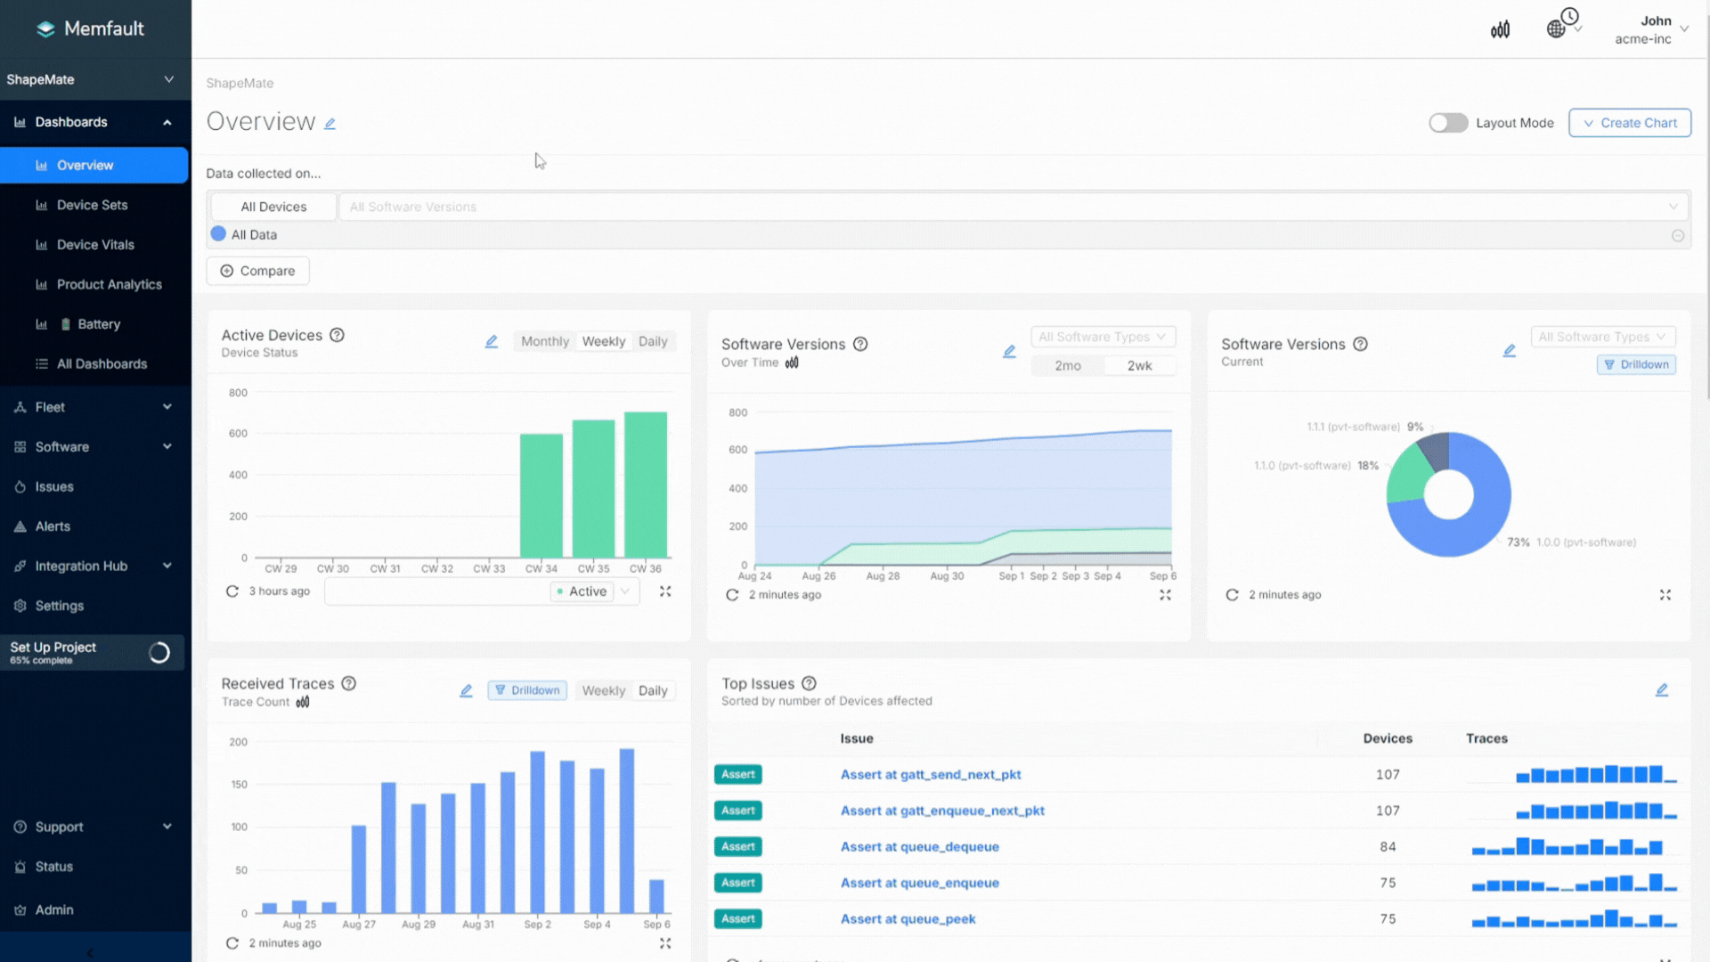Open the chart metrics icon in header
The image size is (1710, 962).
1500,29
